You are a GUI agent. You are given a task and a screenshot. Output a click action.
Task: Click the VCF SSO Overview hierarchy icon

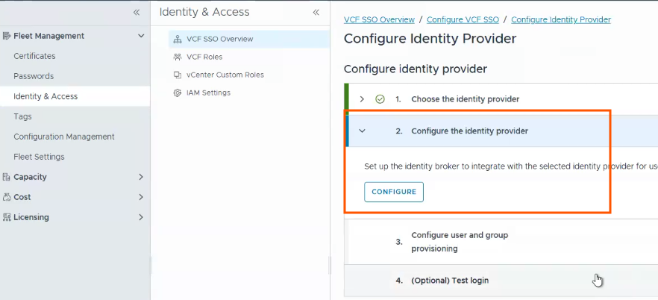click(177, 40)
